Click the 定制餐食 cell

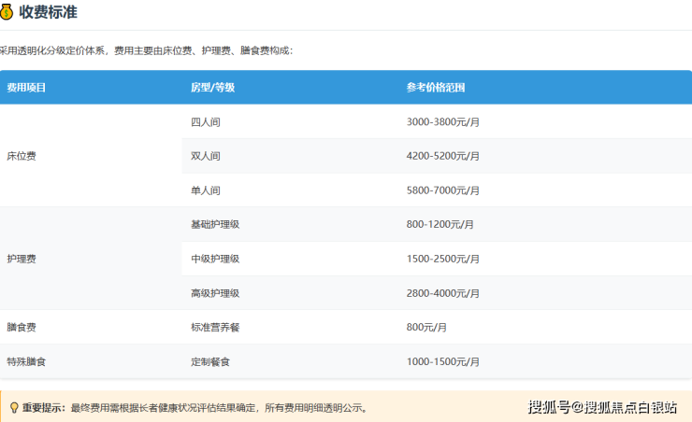point(209,361)
